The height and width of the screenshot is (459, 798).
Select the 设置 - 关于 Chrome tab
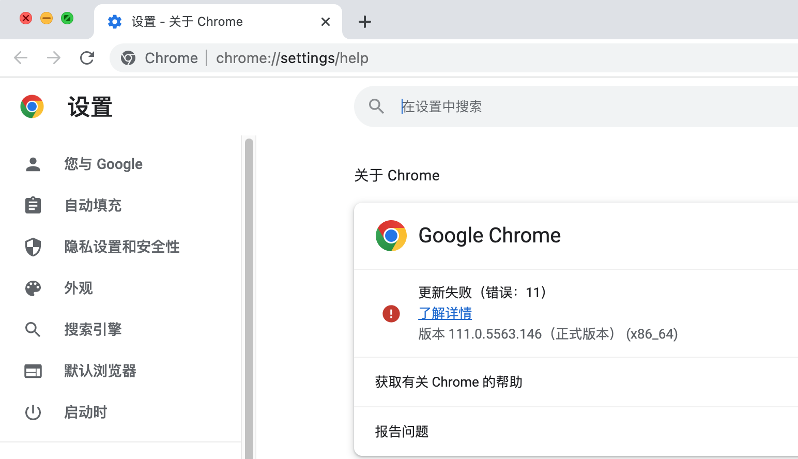click(218, 22)
